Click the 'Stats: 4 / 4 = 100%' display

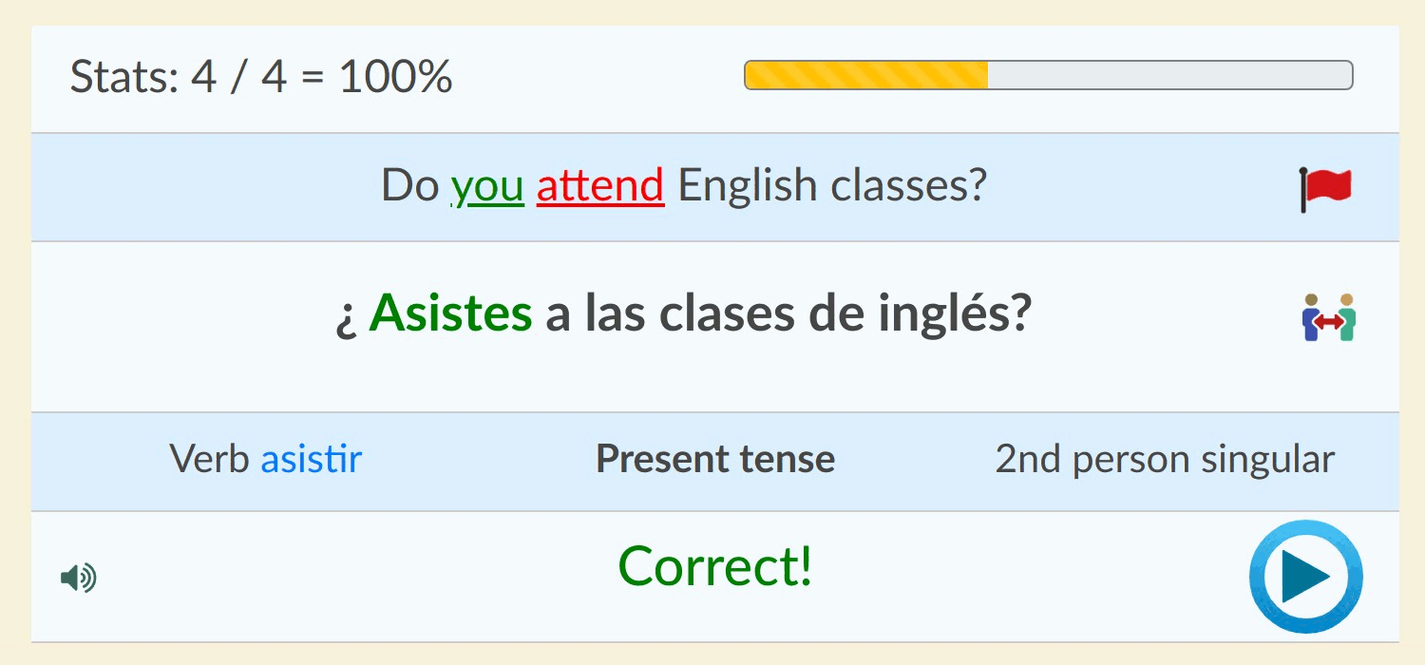(x=262, y=79)
